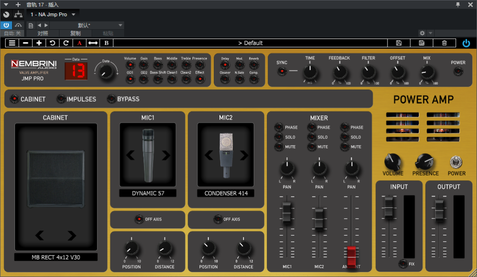Image resolution: width=477 pixels, height=277 pixels.
Task: Toggle OFF AXIS for MIC1
Action: coord(139,219)
